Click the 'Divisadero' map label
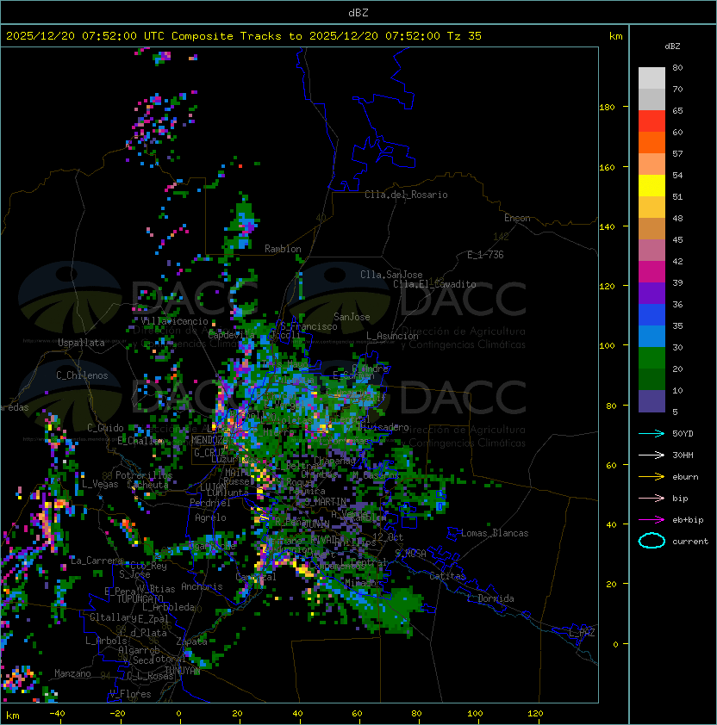 pyautogui.click(x=383, y=427)
